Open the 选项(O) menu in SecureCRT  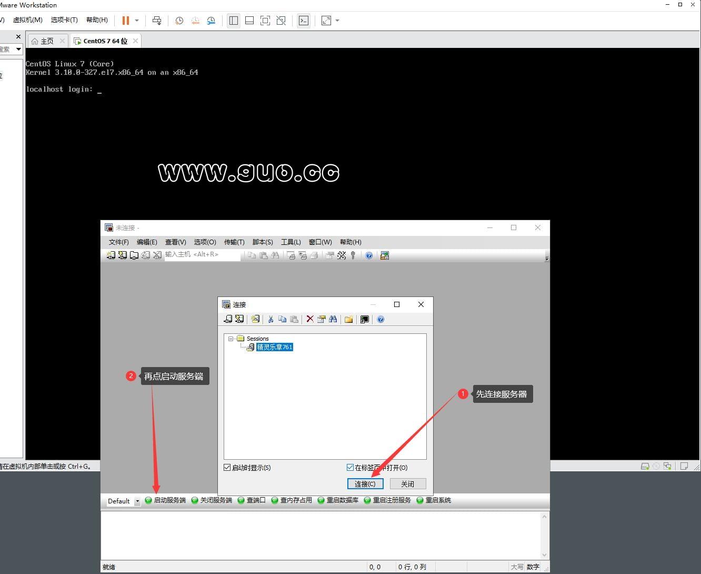[205, 242]
